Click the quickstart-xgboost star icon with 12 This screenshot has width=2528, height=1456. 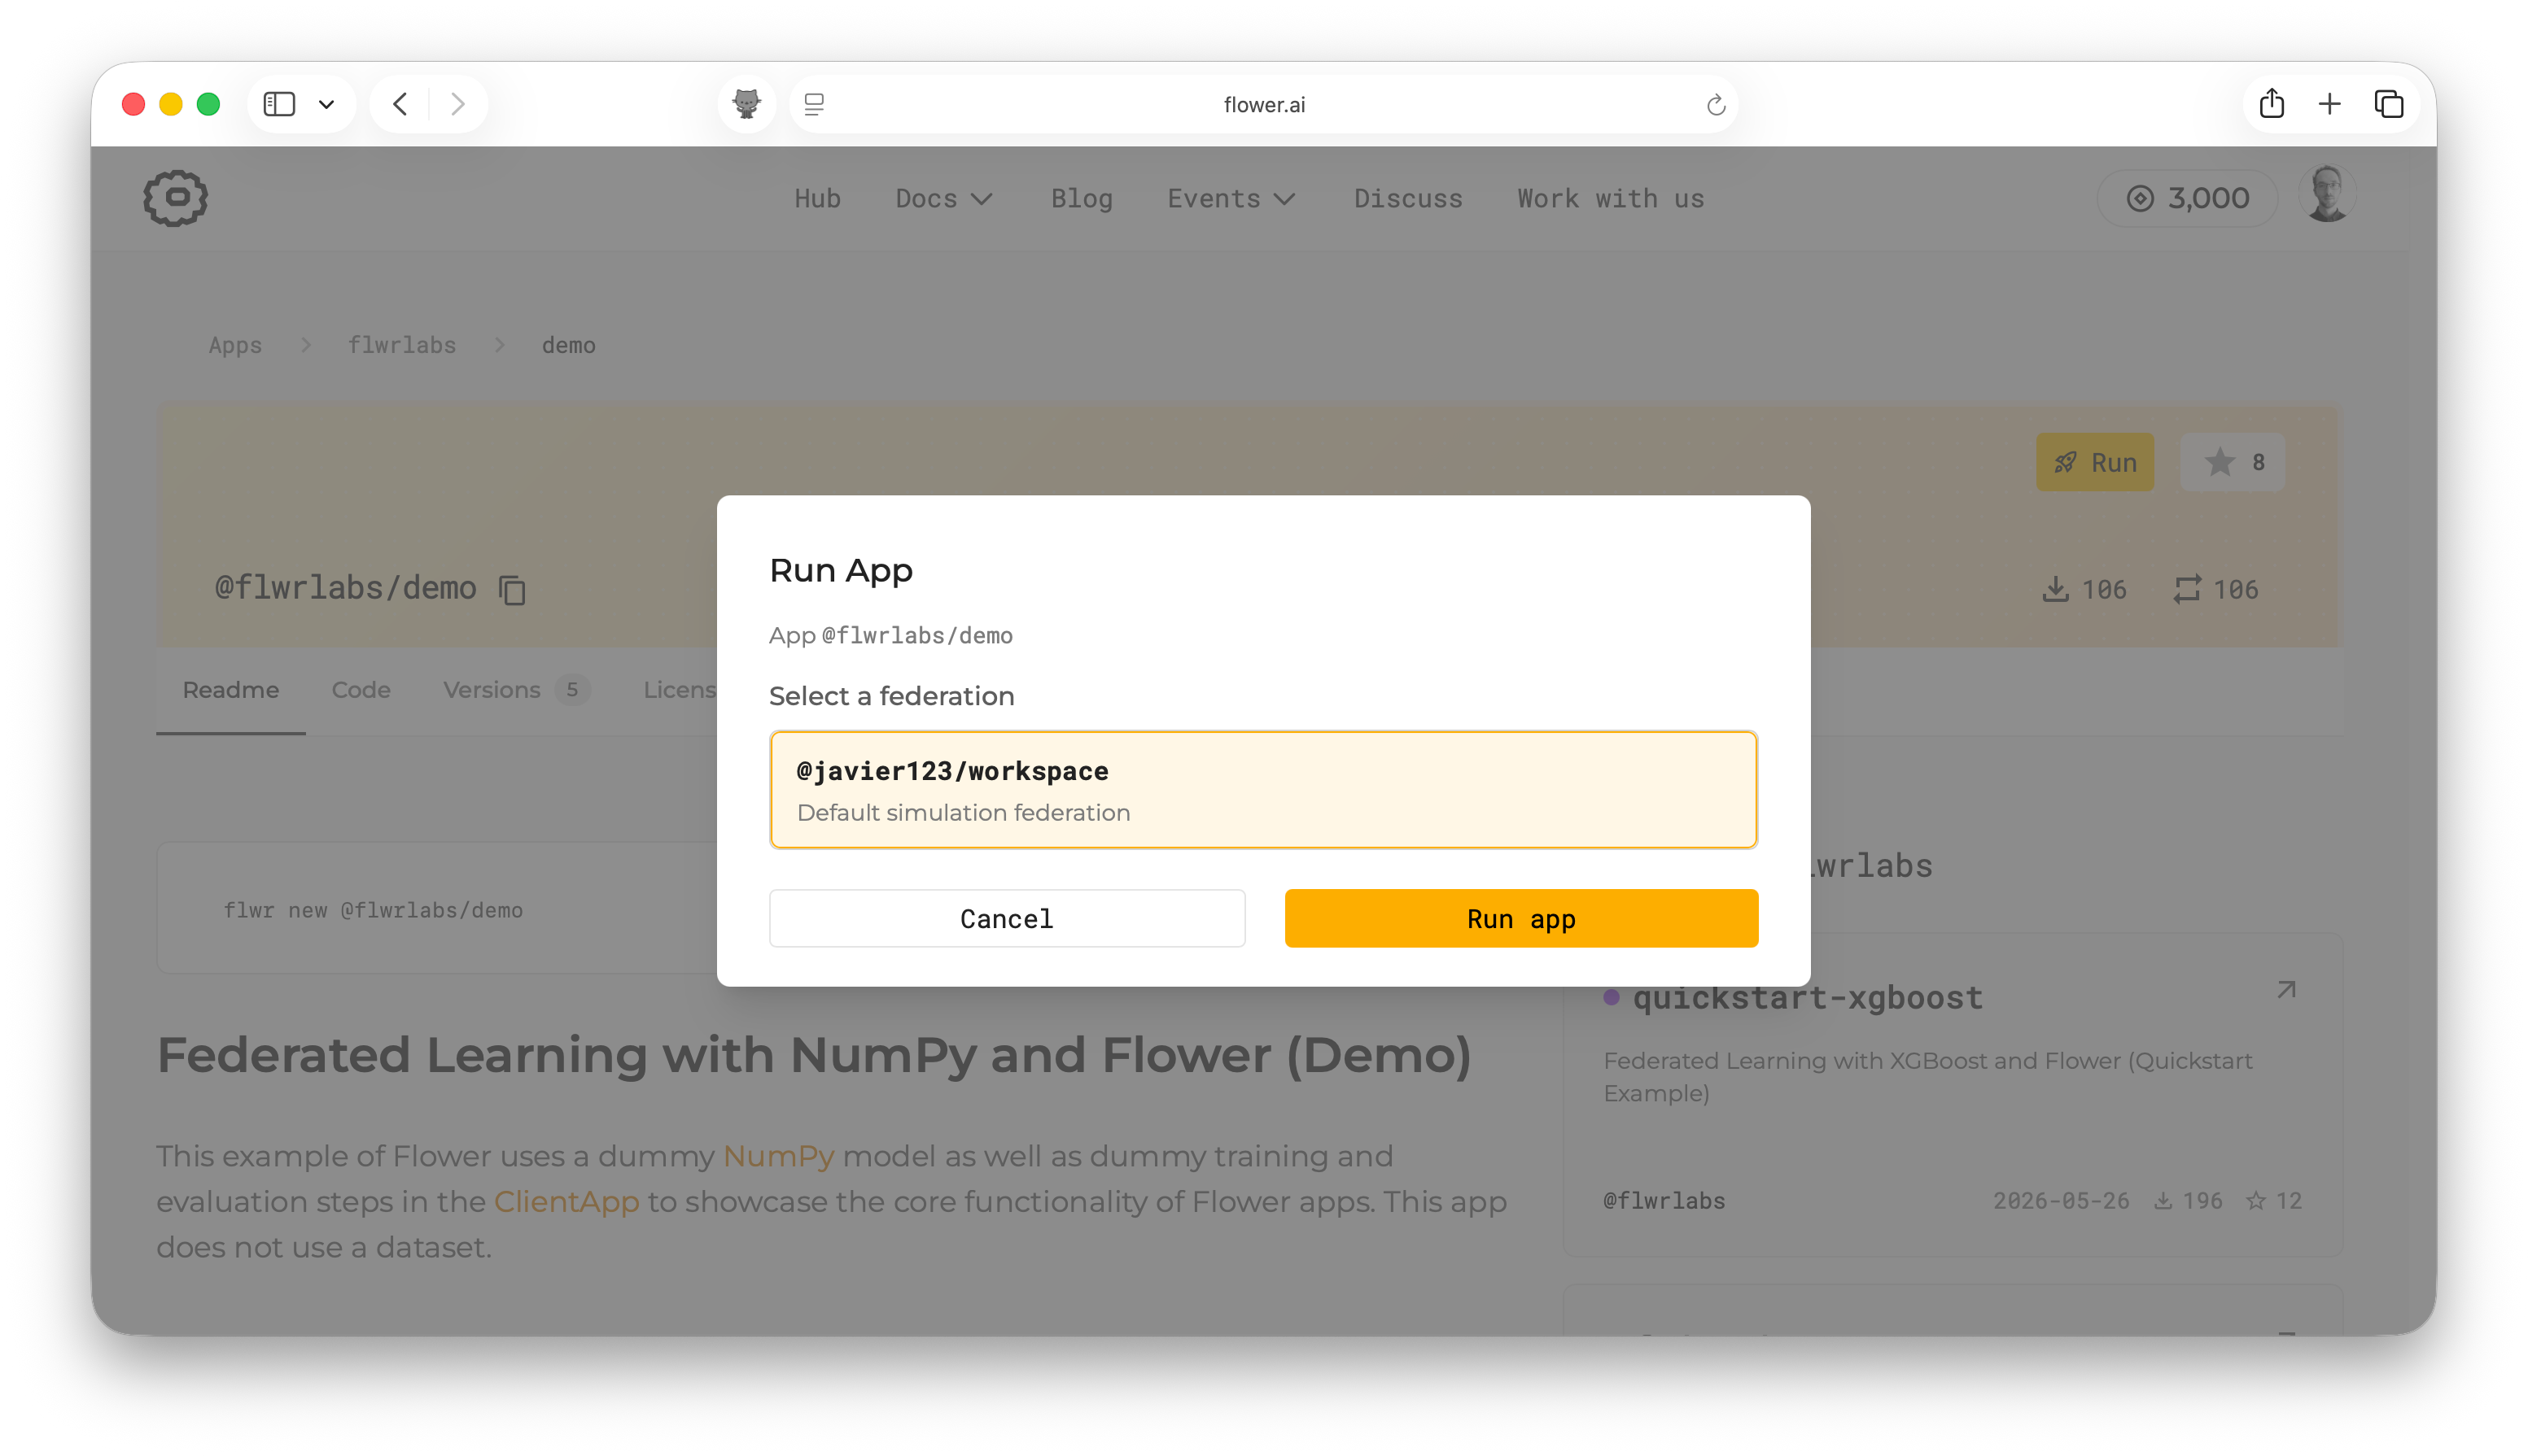tap(2256, 1201)
